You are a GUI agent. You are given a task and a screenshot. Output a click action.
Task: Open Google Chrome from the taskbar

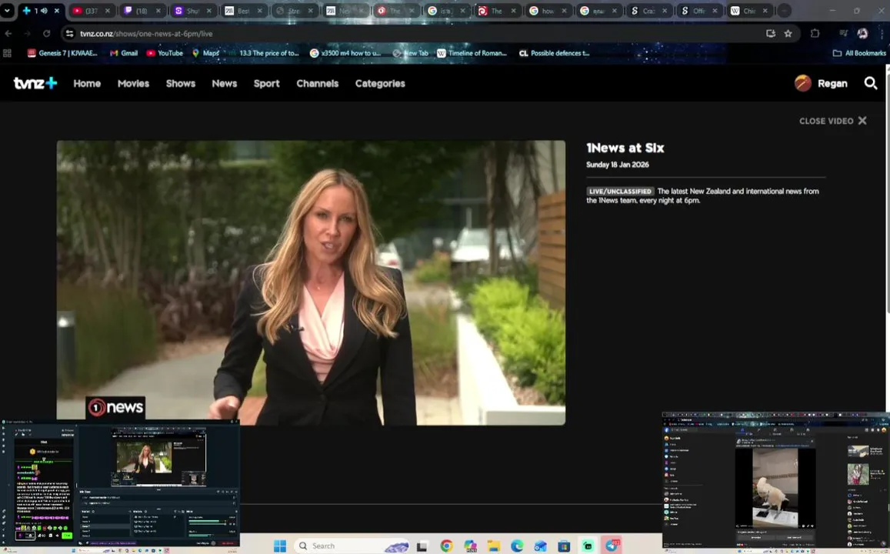coord(447,546)
